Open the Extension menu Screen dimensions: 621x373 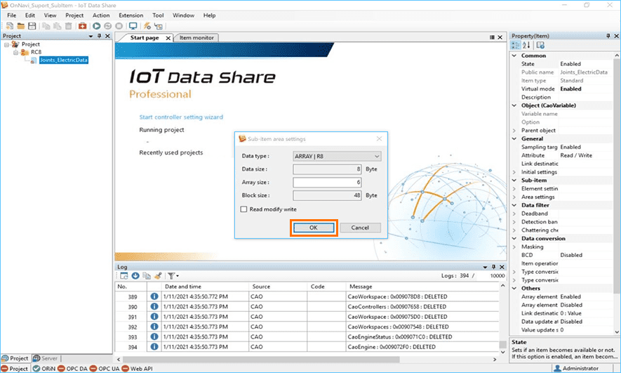(131, 15)
